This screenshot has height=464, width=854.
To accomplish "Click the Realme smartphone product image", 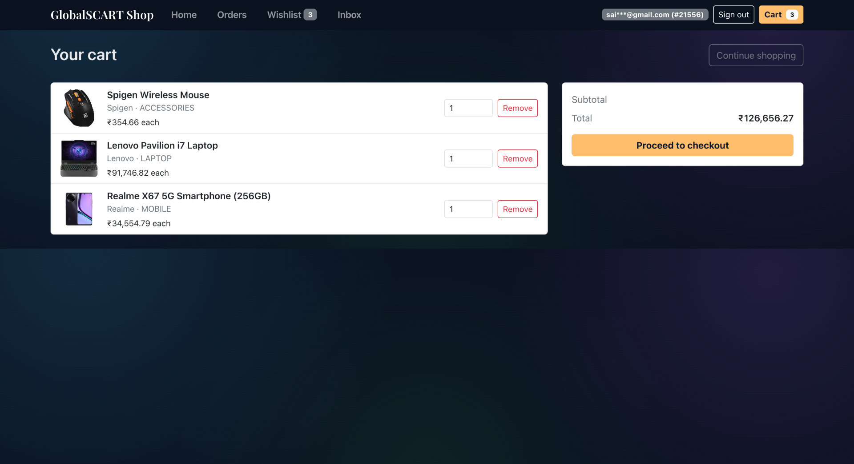I will coord(79,209).
